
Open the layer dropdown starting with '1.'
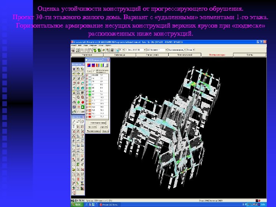pos(135,50)
